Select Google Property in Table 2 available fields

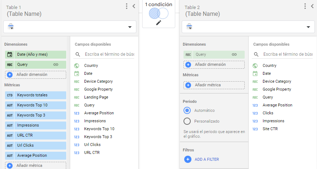point(277,89)
